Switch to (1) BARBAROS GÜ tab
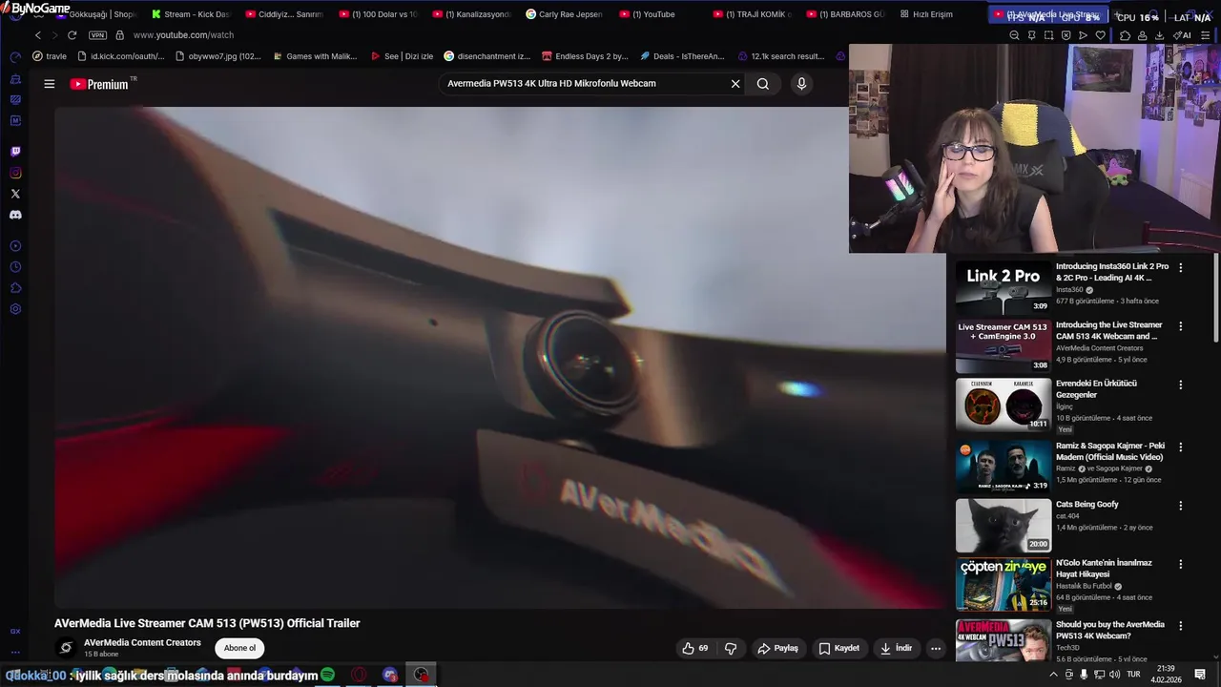Screen dimensions: 1221x687 tap(843, 14)
